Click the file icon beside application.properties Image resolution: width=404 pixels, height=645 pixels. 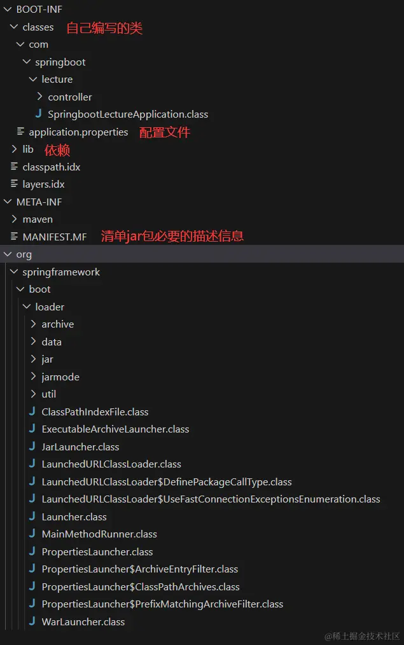20,131
